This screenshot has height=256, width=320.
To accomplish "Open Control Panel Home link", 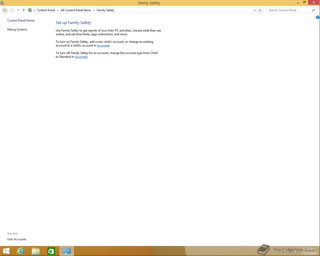I will tap(21, 20).
